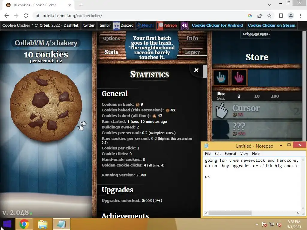Click the purple 41 banner icon
307x230 pixels.
(184, 26)
